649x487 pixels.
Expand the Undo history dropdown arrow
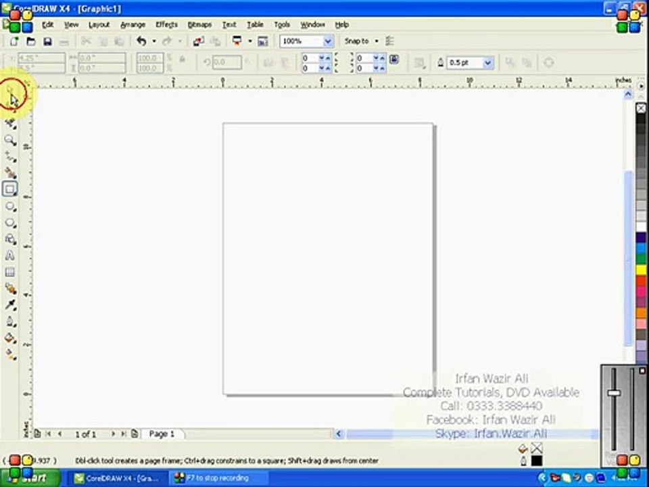coord(154,41)
